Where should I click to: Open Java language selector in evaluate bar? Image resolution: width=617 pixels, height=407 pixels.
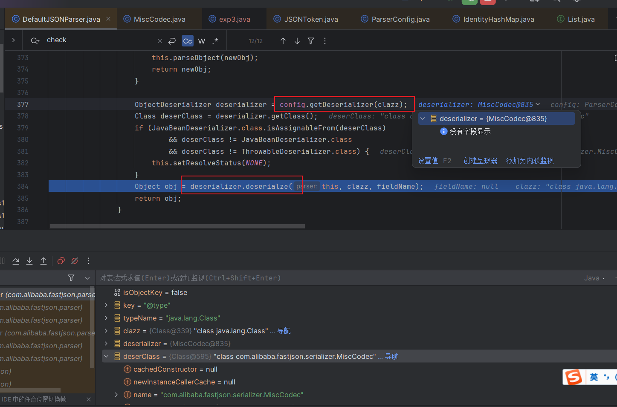(x=594, y=278)
